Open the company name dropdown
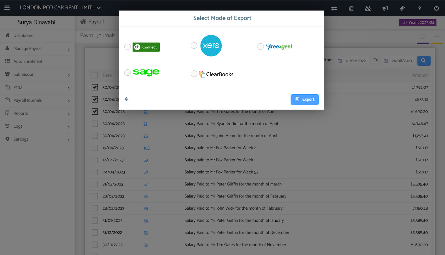 (60, 8)
